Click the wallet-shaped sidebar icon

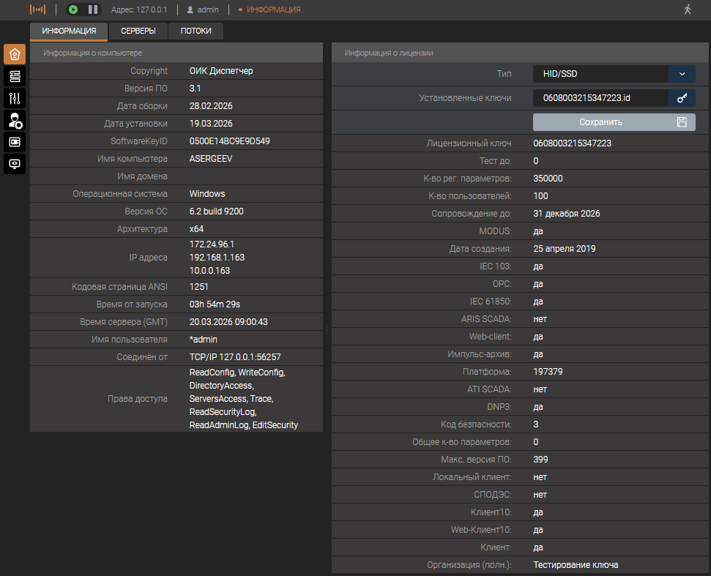coord(15,142)
